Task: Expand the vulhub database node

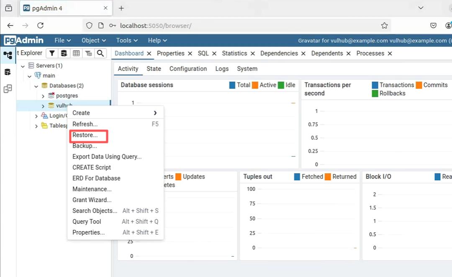Action: (43, 106)
